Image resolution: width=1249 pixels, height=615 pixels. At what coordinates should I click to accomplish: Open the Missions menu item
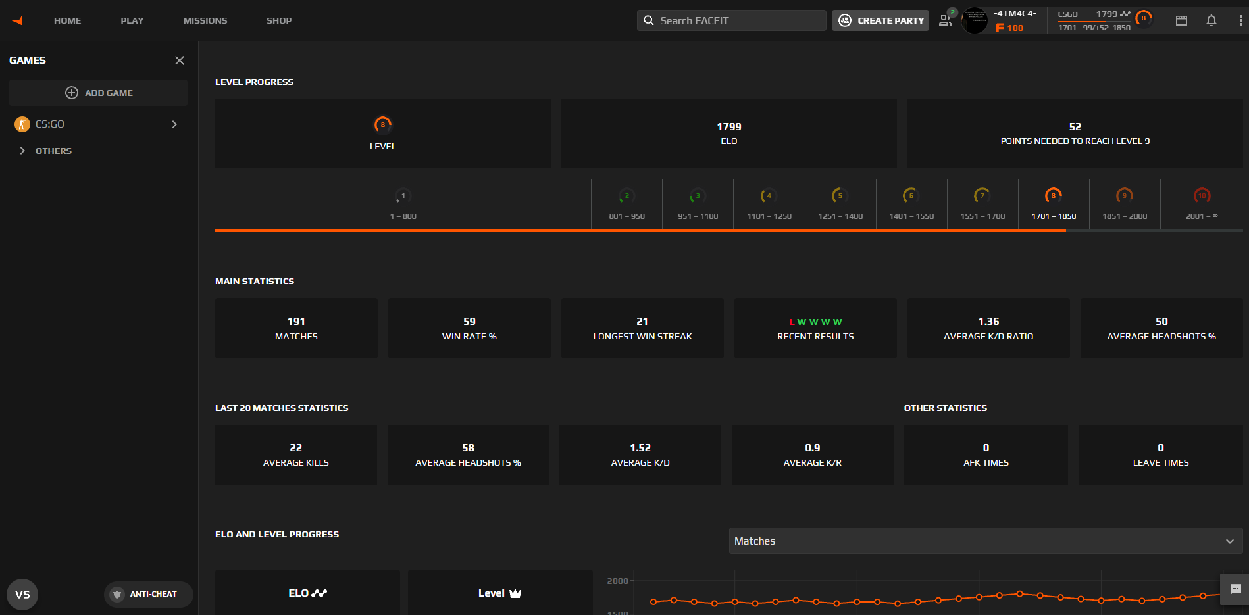[x=205, y=20]
